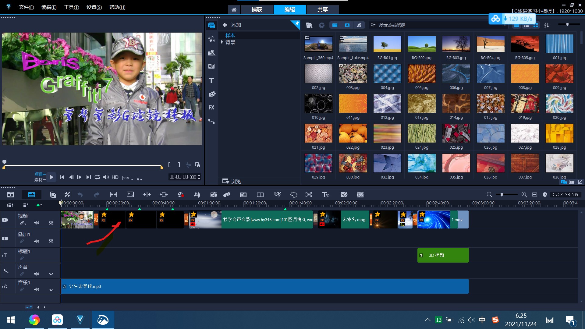The height and width of the screenshot is (329, 585).
Task: Open the FX filter library panel
Action: point(211,108)
